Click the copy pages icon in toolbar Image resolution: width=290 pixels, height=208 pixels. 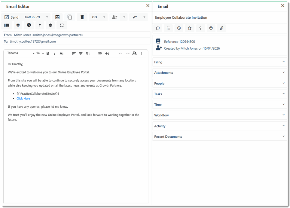70,17
